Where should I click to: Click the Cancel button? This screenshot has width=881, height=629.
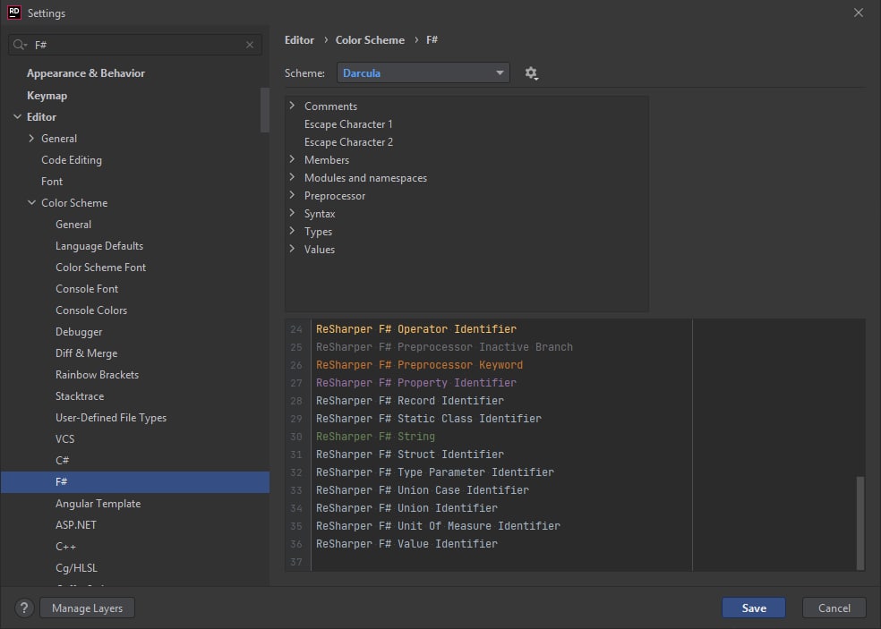834,608
